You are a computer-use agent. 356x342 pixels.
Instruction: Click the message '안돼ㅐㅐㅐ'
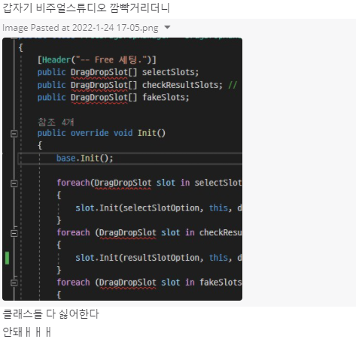(x=27, y=331)
